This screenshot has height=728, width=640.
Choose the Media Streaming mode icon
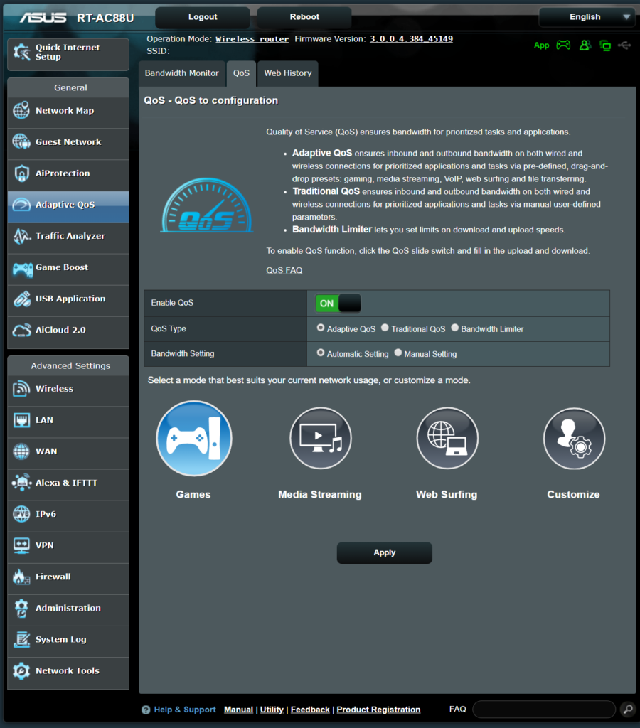pyautogui.click(x=320, y=438)
